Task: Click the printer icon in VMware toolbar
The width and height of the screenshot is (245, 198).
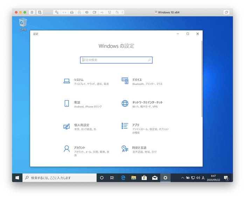Action: coord(110,12)
